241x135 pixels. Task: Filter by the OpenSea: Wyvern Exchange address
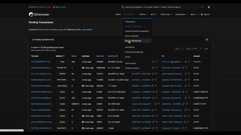pos(189,86)
